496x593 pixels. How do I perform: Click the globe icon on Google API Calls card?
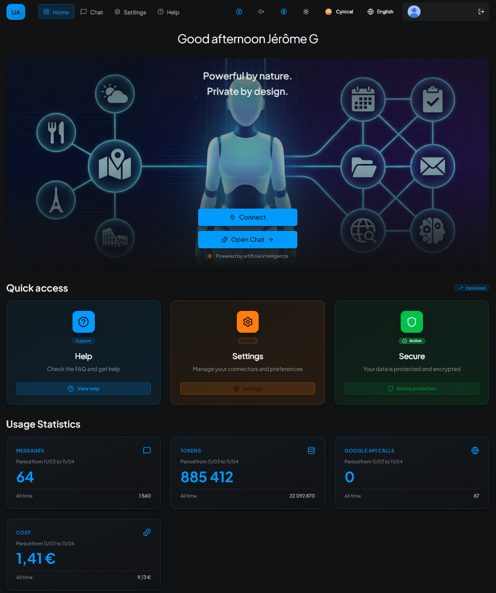click(475, 450)
